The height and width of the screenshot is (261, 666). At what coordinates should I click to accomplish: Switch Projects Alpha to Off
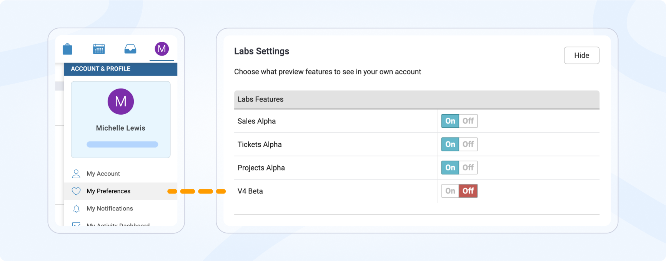point(468,167)
